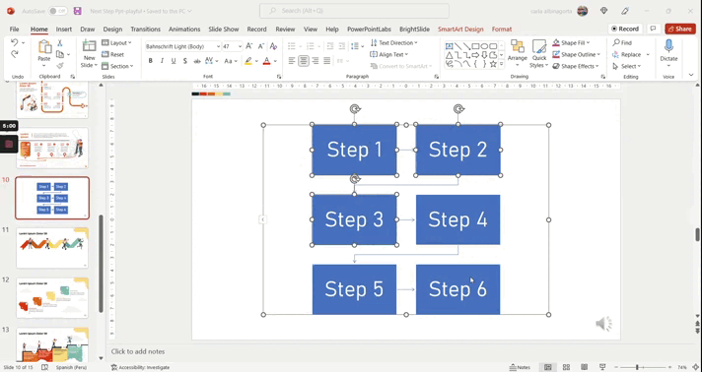Click the Paste clipboard icon

(x=44, y=47)
